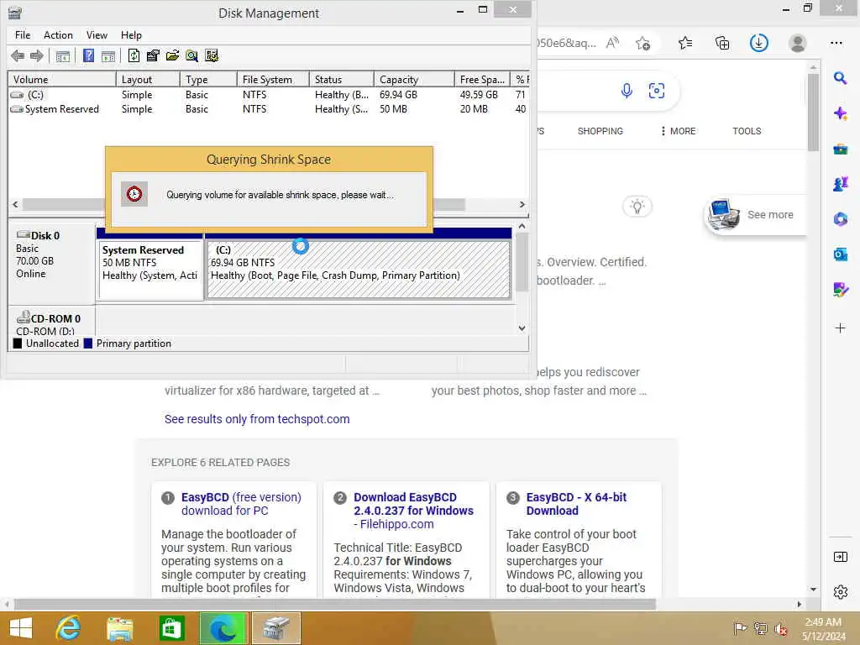Click the volume list left scroll arrow

(15, 204)
